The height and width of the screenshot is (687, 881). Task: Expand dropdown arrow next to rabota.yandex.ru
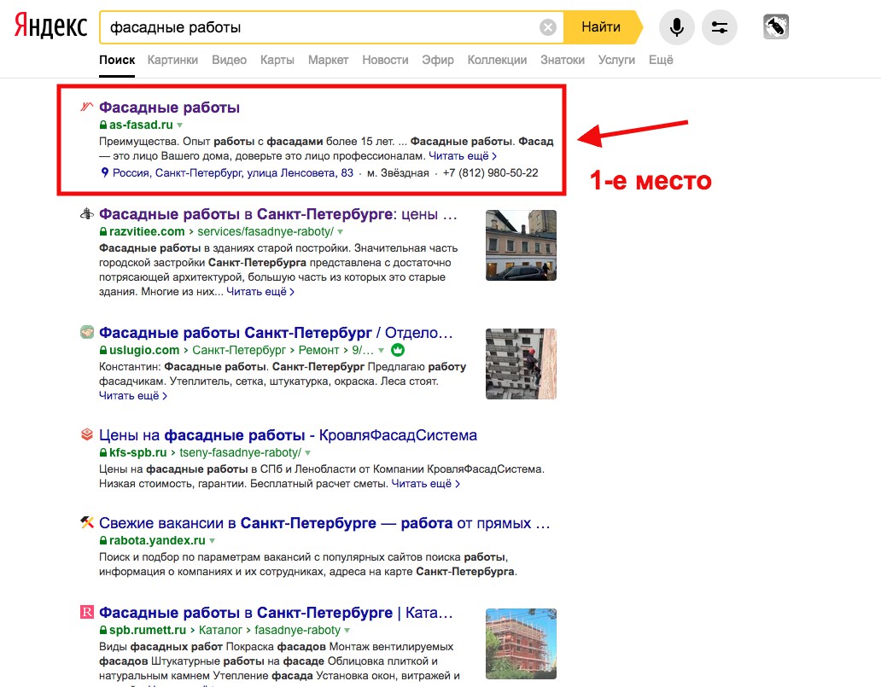pyautogui.click(x=213, y=541)
